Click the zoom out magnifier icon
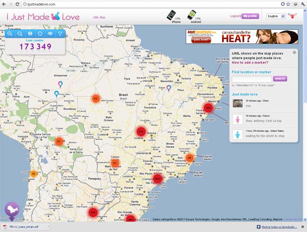Viewport: 307px width, 232px height. point(20,34)
